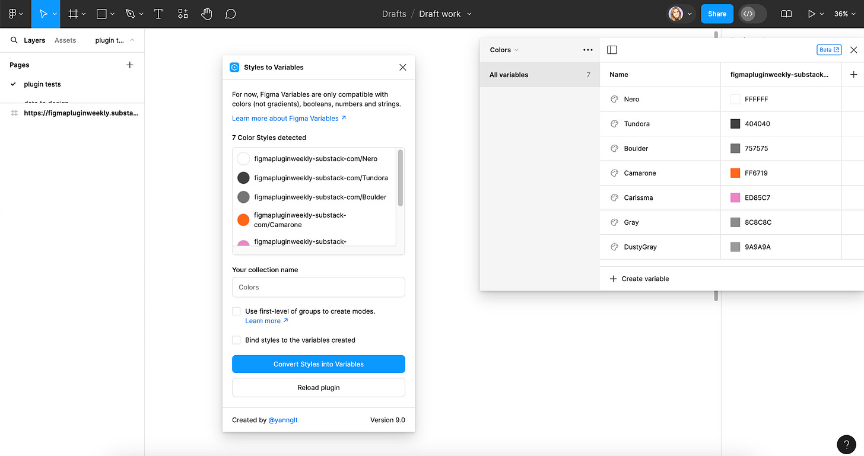
Task: Select the Rectangle shape tool
Action: pos(101,14)
